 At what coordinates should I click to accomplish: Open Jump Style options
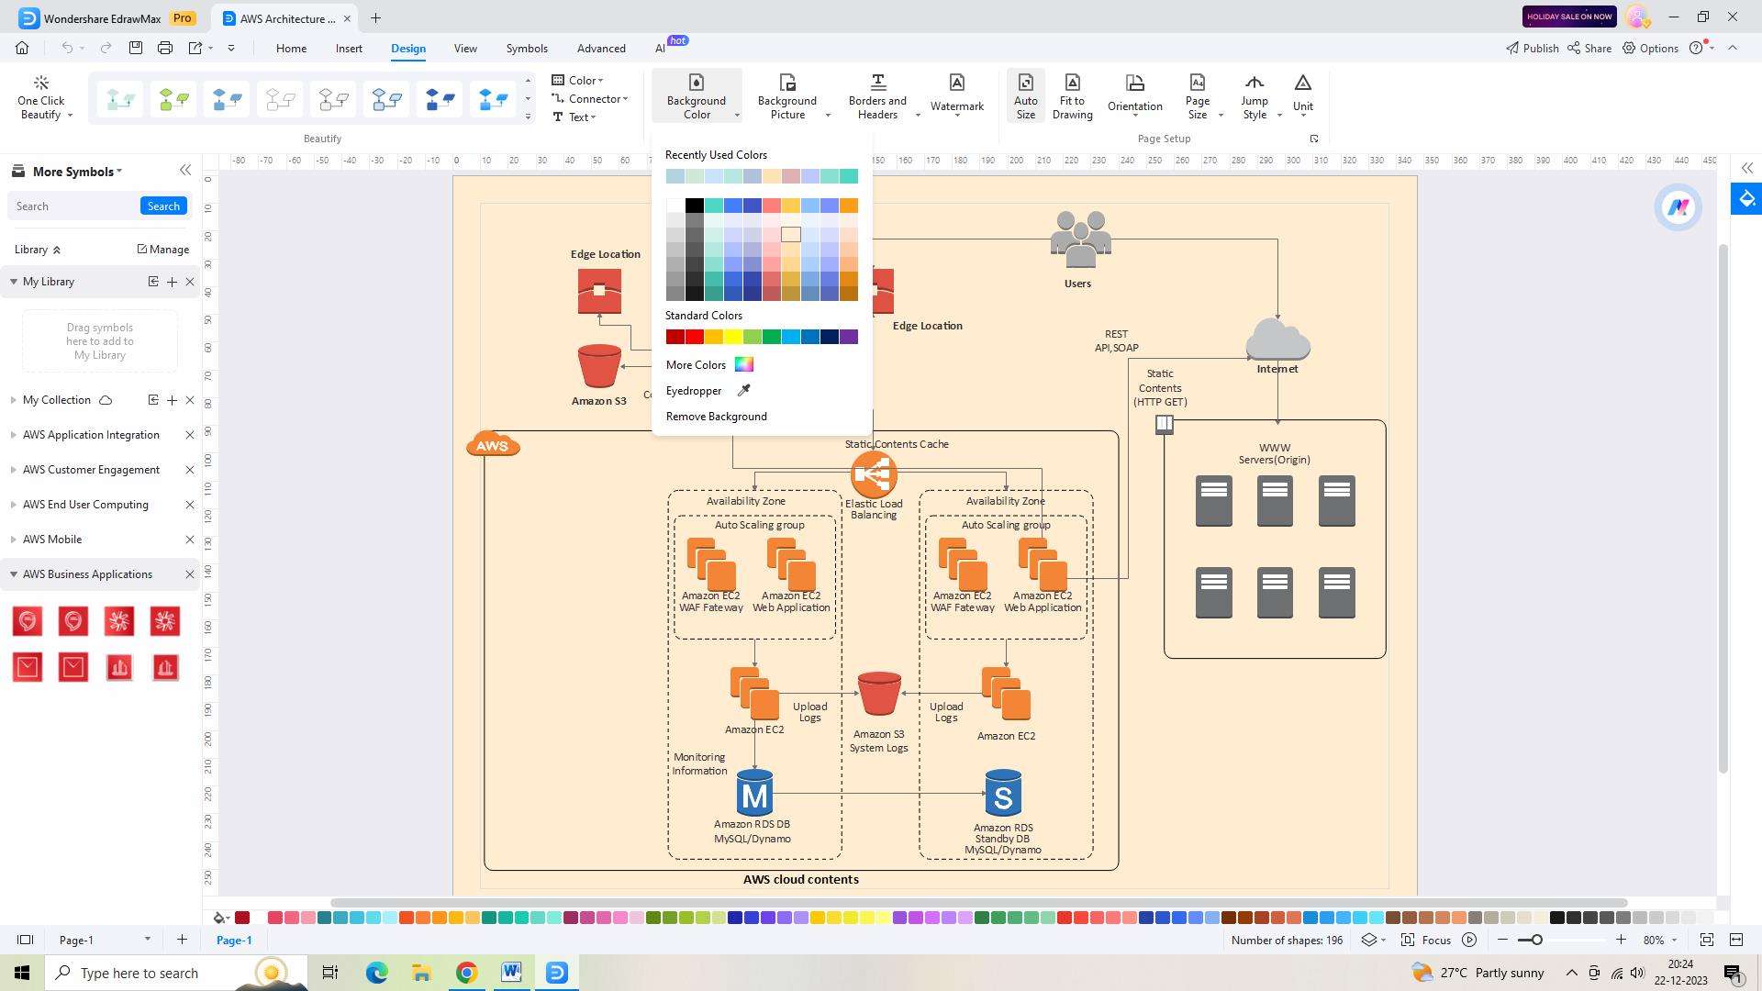click(x=1255, y=97)
